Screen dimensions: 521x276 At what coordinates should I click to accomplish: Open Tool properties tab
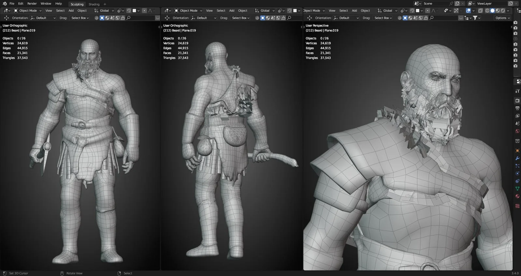coord(517,91)
